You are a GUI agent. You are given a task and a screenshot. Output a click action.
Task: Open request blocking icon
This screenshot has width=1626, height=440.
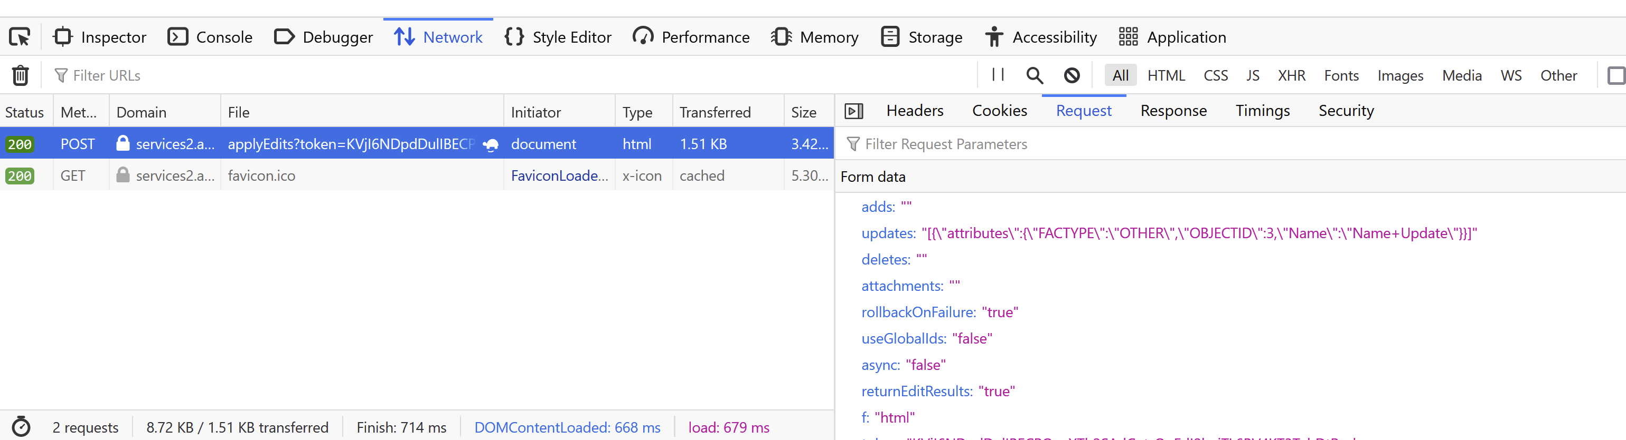1071,75
